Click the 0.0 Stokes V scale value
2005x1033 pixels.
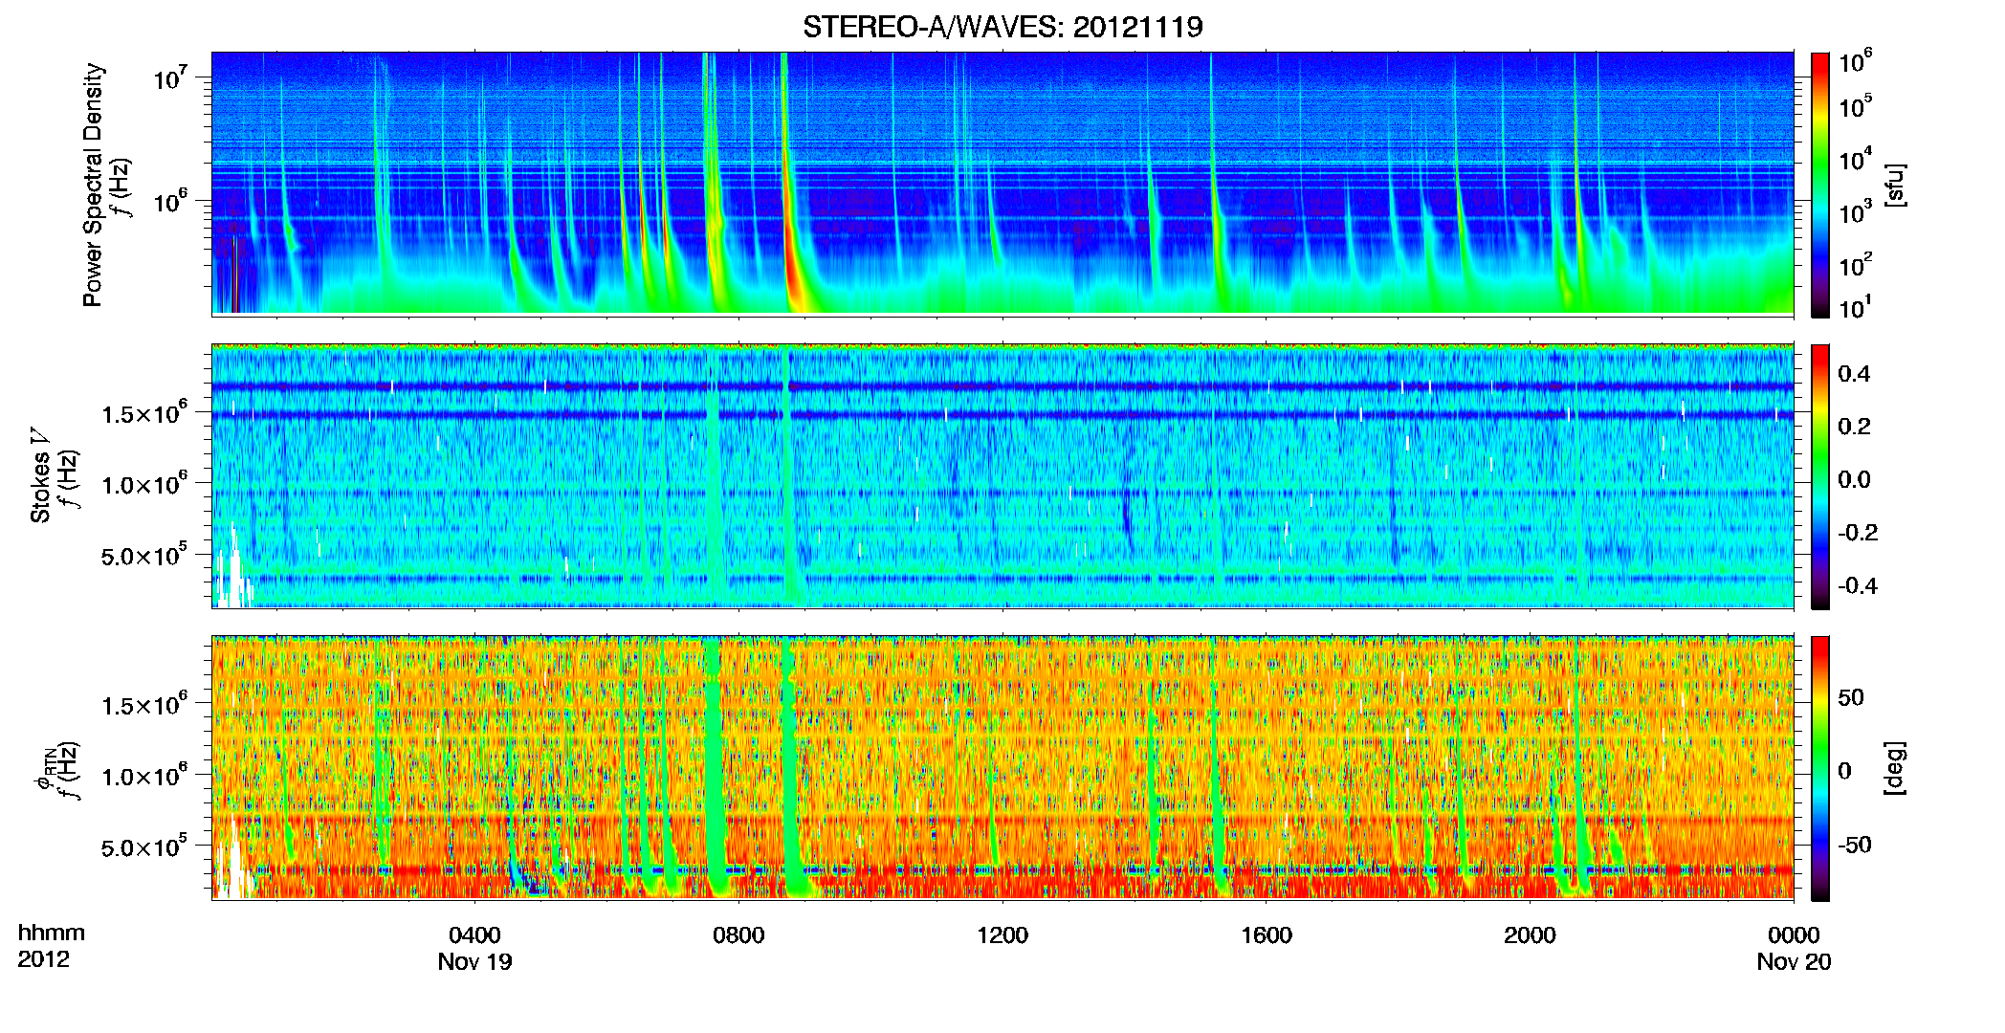(x=1854, y=479)
